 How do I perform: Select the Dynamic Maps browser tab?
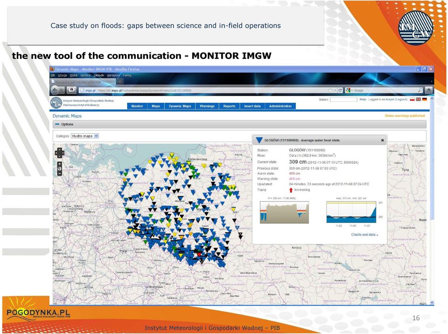pos(83,82)
